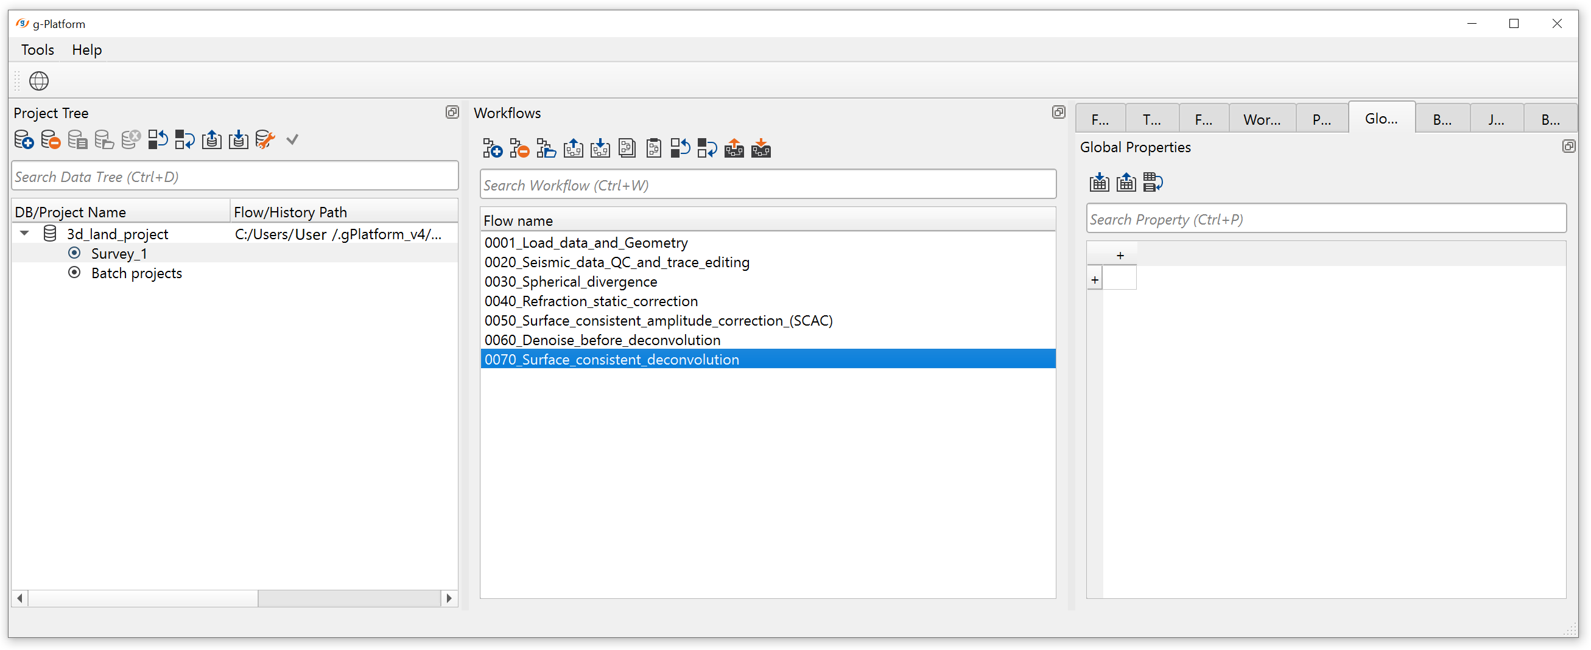Click the add database icon in Project Tree
This screenshot has width=1591, height=650.
click(x=24, y=140)
